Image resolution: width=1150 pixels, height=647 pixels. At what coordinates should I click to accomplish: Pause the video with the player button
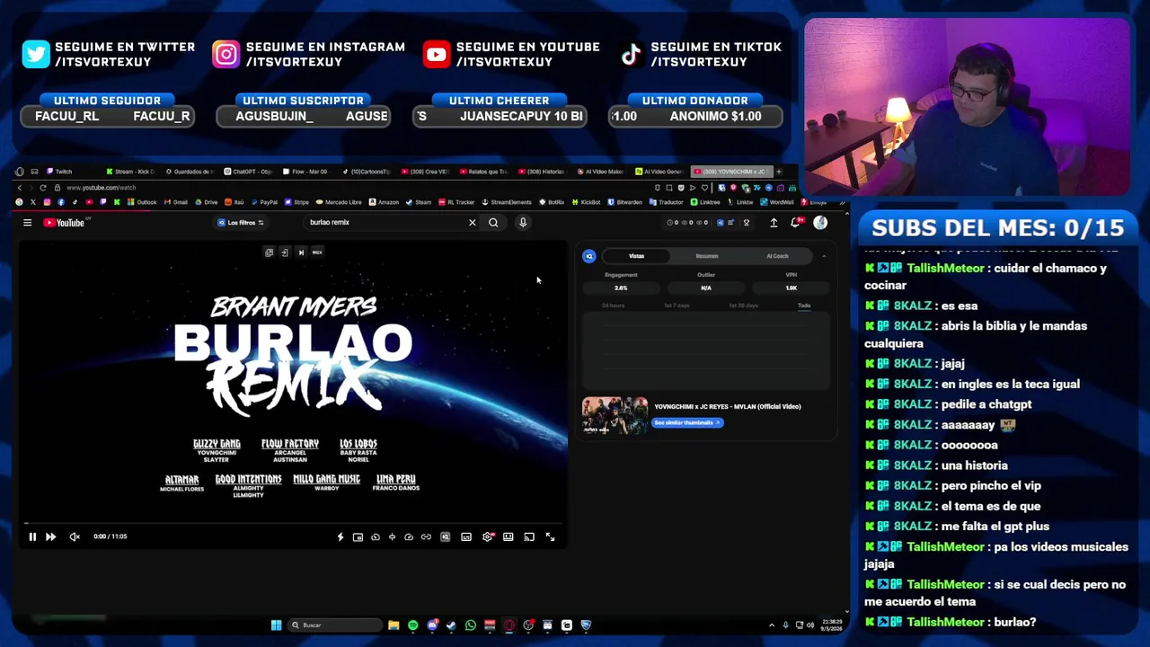pyautogui.click(x=32, y=536)
